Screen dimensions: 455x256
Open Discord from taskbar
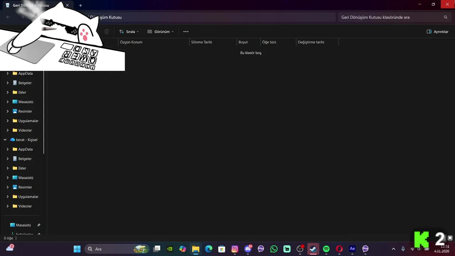[248, 249]
